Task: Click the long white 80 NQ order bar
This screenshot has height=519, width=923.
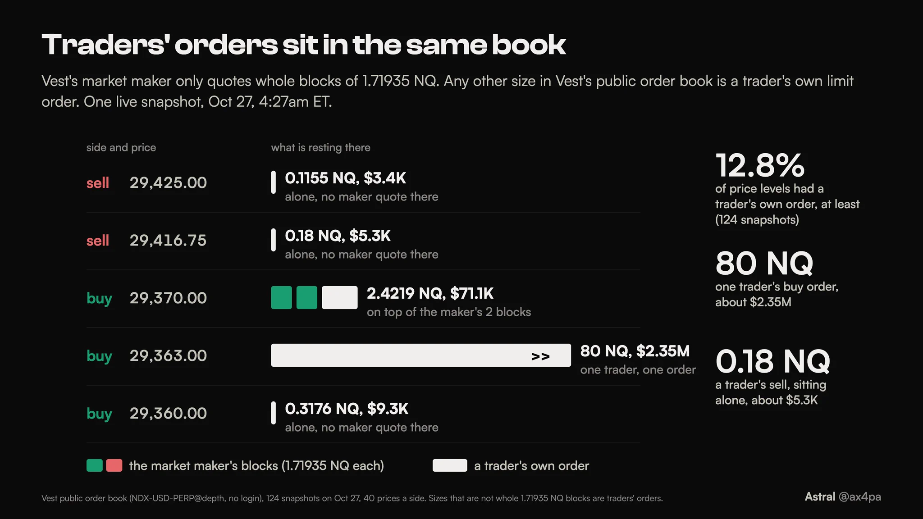Action: [421, 355]
